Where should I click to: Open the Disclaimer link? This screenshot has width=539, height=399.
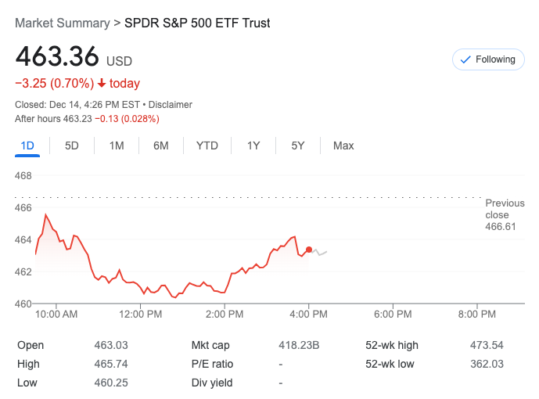(171, 105)
